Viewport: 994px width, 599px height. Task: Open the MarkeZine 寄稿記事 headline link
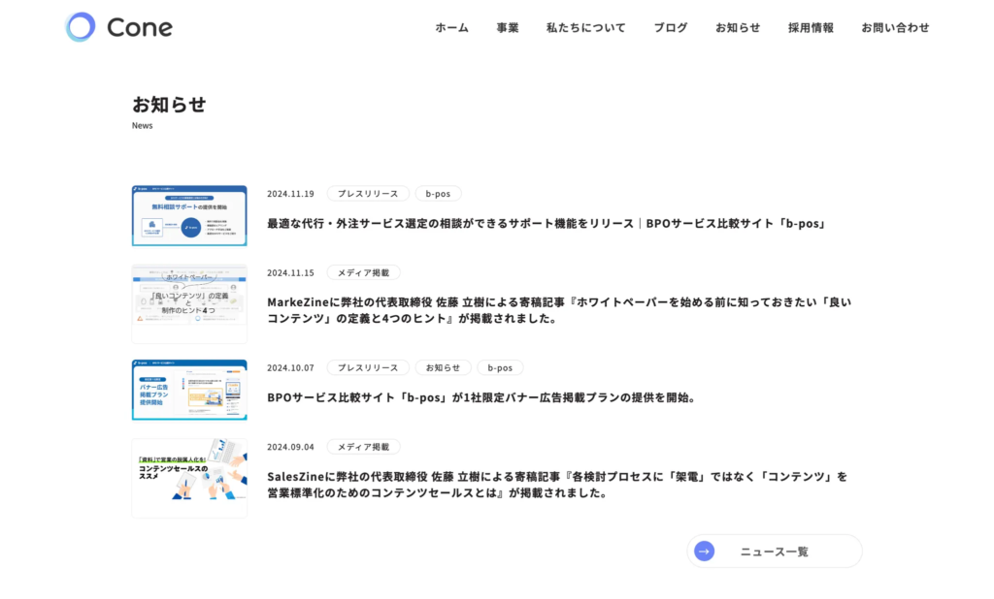click(558, 309)
